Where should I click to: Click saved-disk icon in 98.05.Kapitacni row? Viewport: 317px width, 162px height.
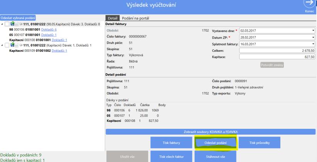click(12, 24)
